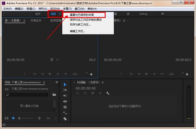The height and width of the screenshot is (129, 196).
Task: Open button editor plus in program monitor
Action: (187, 74)
